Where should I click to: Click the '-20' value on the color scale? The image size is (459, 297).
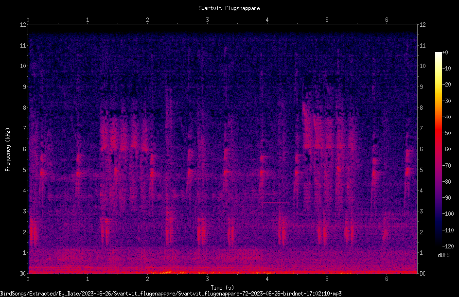click(446, 85)
